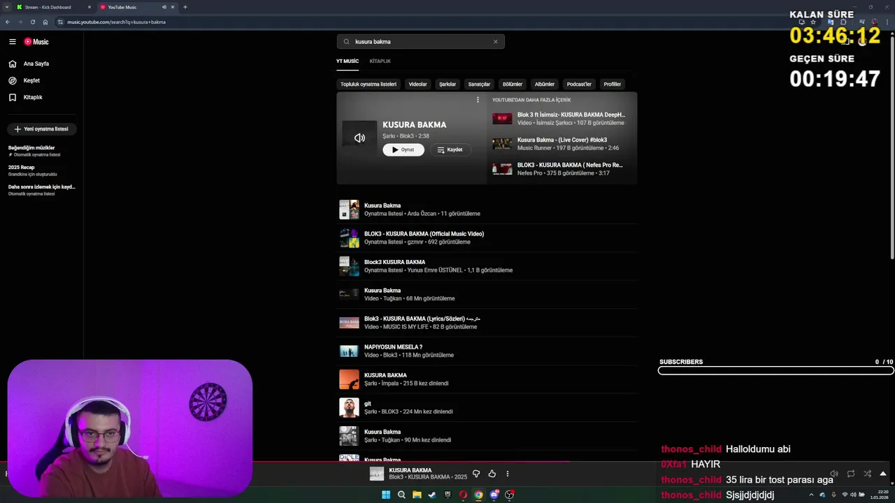This screenshot has height=503, width=895.
Task: Filter results by Podcast'ler
Action: tap(579, 85)
